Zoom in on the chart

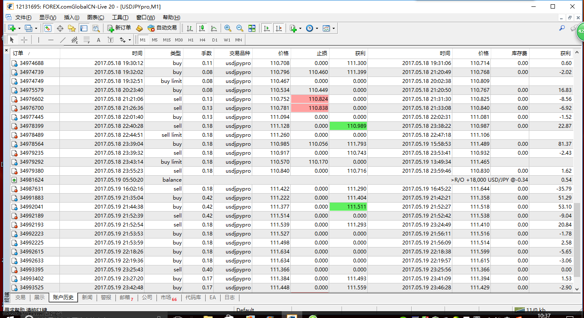click(228, 28)
